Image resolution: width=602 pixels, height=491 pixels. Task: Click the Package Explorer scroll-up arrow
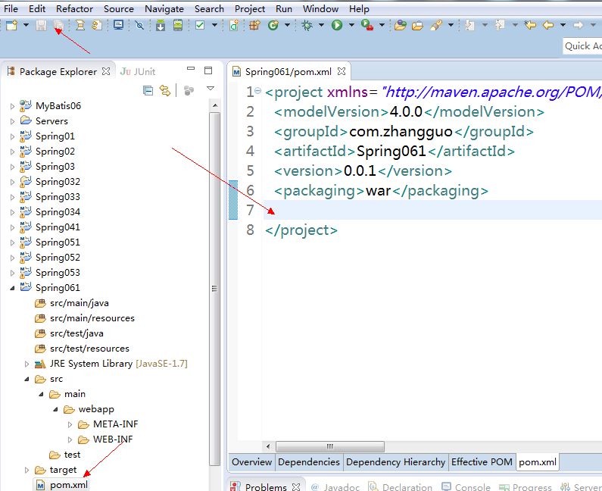pos(215,105)
